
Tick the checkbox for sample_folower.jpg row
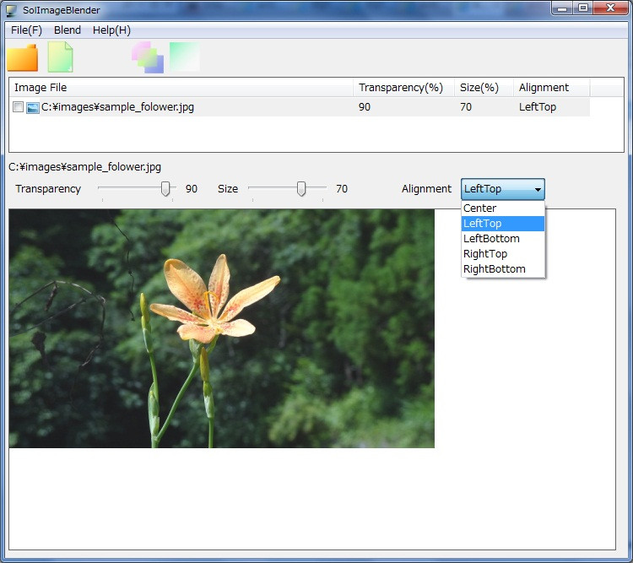coord(18,107)
